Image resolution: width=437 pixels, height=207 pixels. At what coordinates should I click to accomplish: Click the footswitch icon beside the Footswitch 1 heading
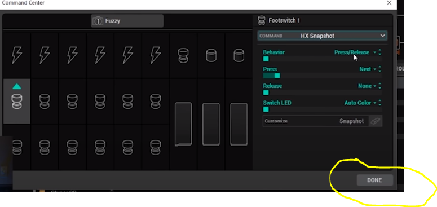coord(262,20)
